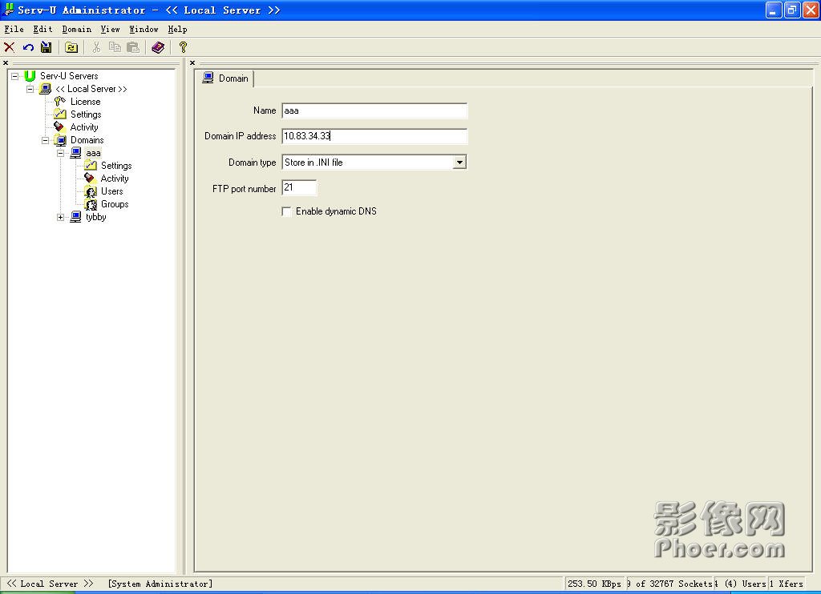The height and width of the screenshot is (594, 821).
Task: Select the aaa domain computer icon
Action: point(76,153)
